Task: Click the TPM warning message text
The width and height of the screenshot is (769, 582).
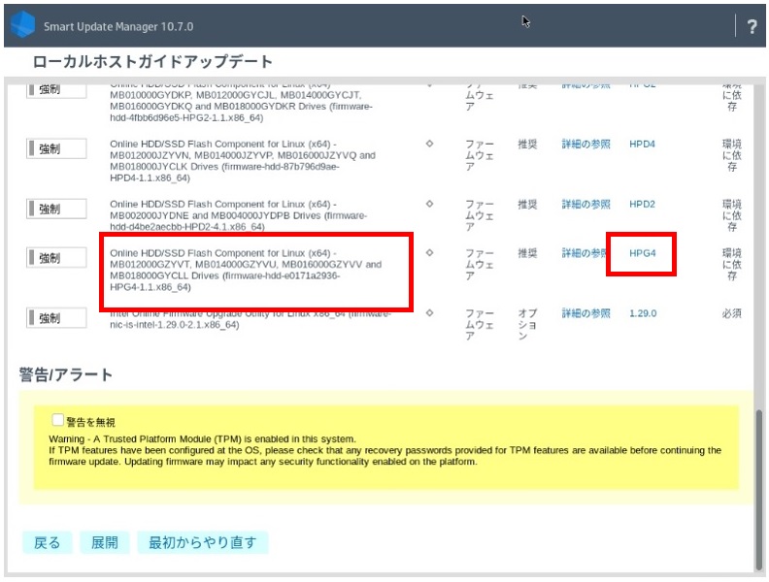Action: (385, 450)
